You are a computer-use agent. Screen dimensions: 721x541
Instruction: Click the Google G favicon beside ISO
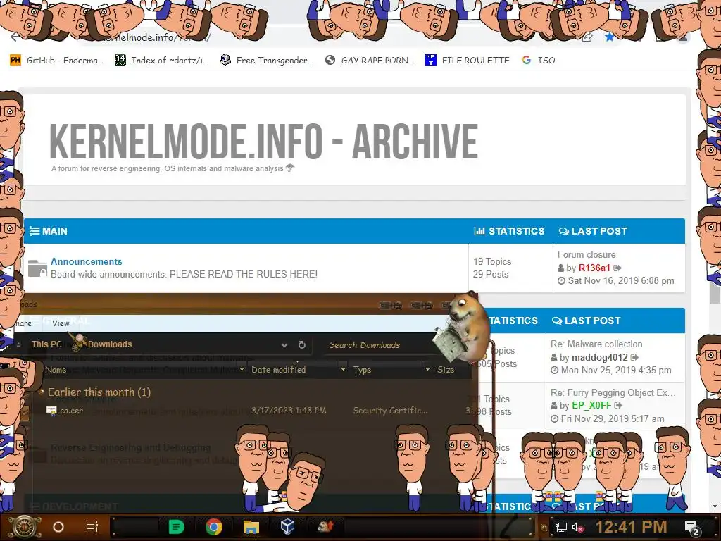pyautogui.click(x=527, y=60)
